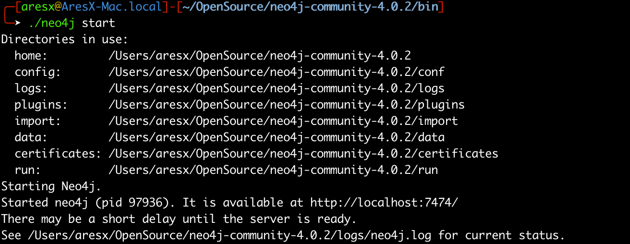
Task: Click the certificates directory path
Action: [x=303, y=154]
